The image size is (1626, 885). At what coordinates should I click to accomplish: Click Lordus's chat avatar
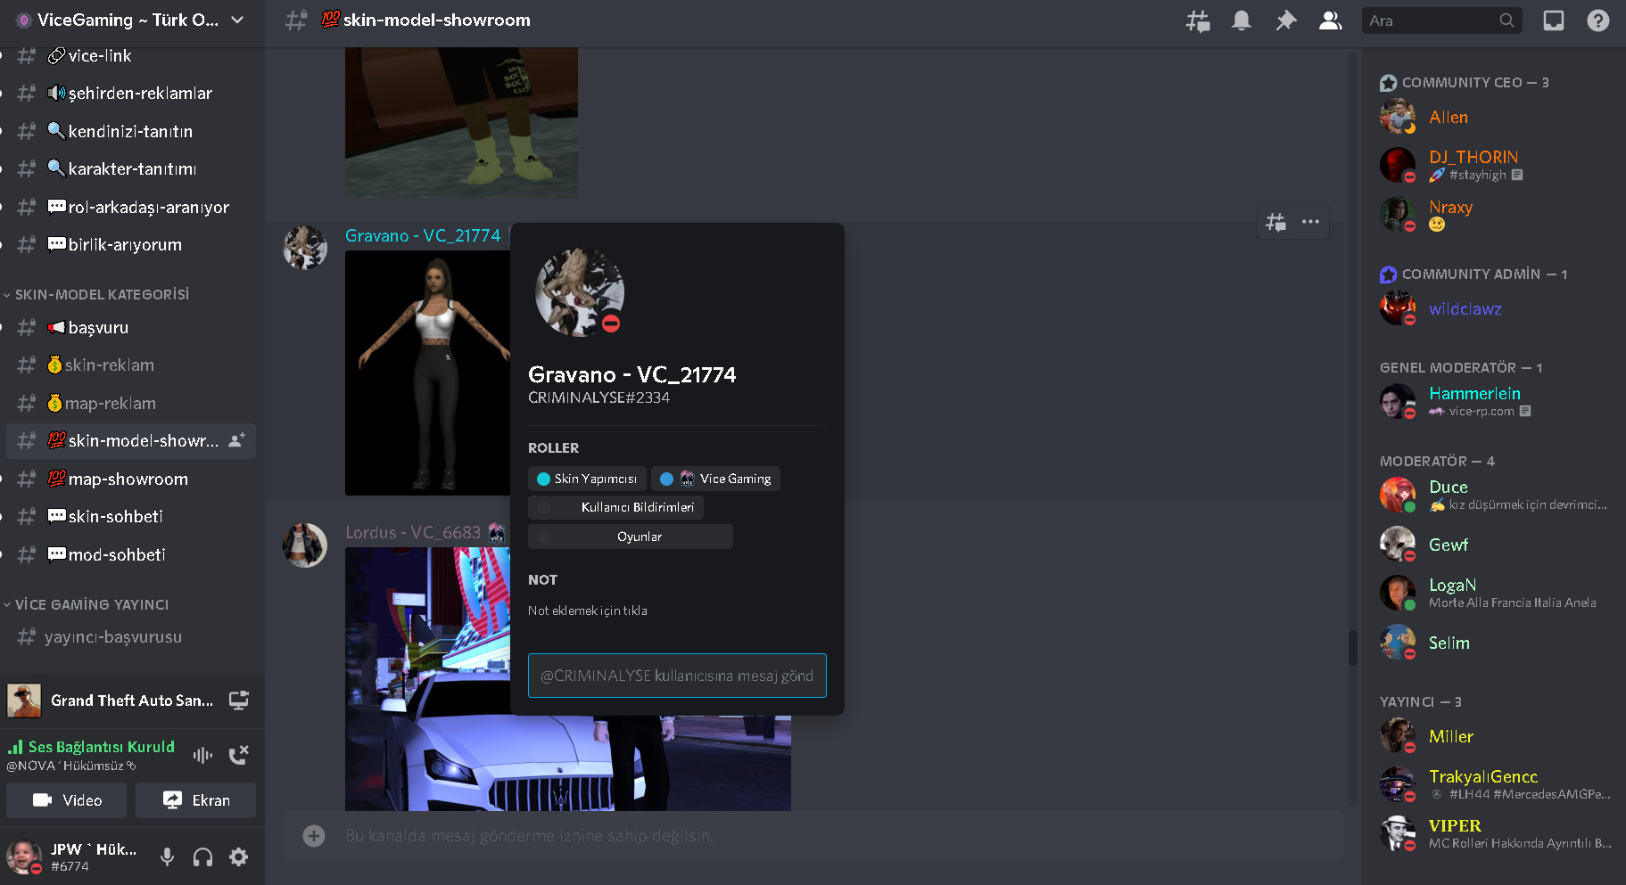coord(305,545)
